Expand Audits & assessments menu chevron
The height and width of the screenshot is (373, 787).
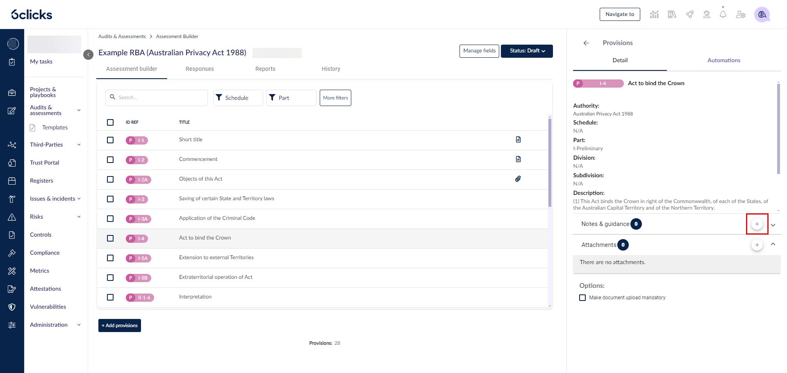79,110
